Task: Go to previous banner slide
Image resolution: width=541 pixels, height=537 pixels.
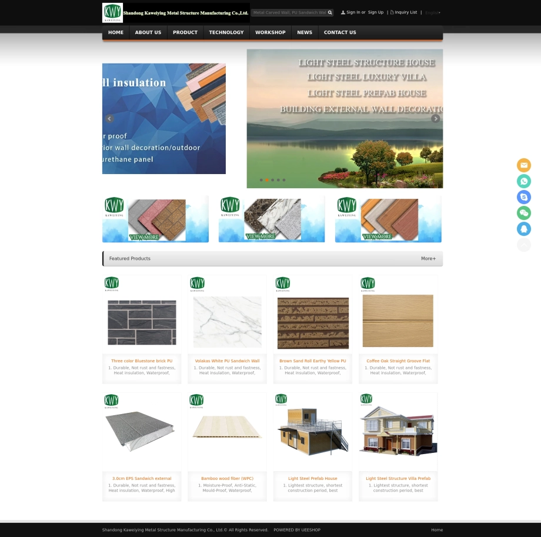Action: click(109, 119)
